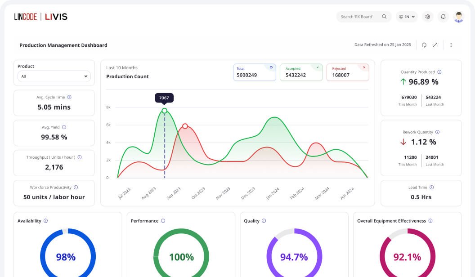The width and height of the screenshot is (475, 277).
Task: Click the Production Management Dashboard title
Action: pos(63,45)
